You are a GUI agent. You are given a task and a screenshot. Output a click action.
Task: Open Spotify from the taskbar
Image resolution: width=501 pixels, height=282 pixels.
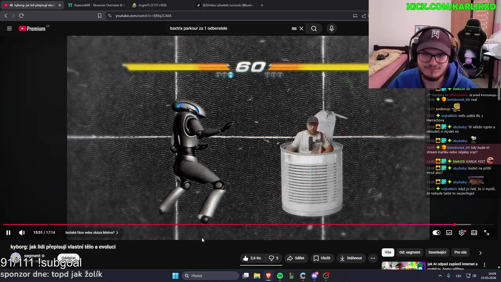coord(280,276)
